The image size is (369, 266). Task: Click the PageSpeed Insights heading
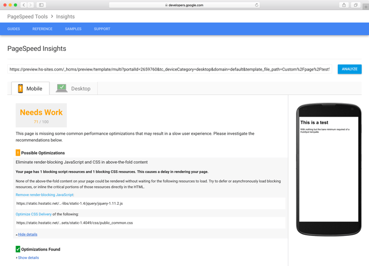(x=37, y=49)
